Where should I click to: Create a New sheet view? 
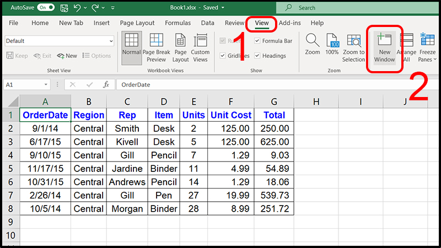[x=67, y=56]
